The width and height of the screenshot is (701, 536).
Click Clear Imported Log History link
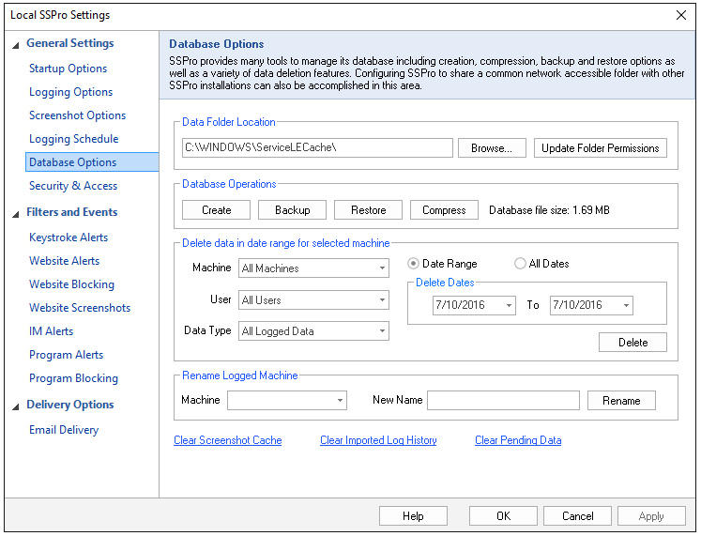pos(378,440)
